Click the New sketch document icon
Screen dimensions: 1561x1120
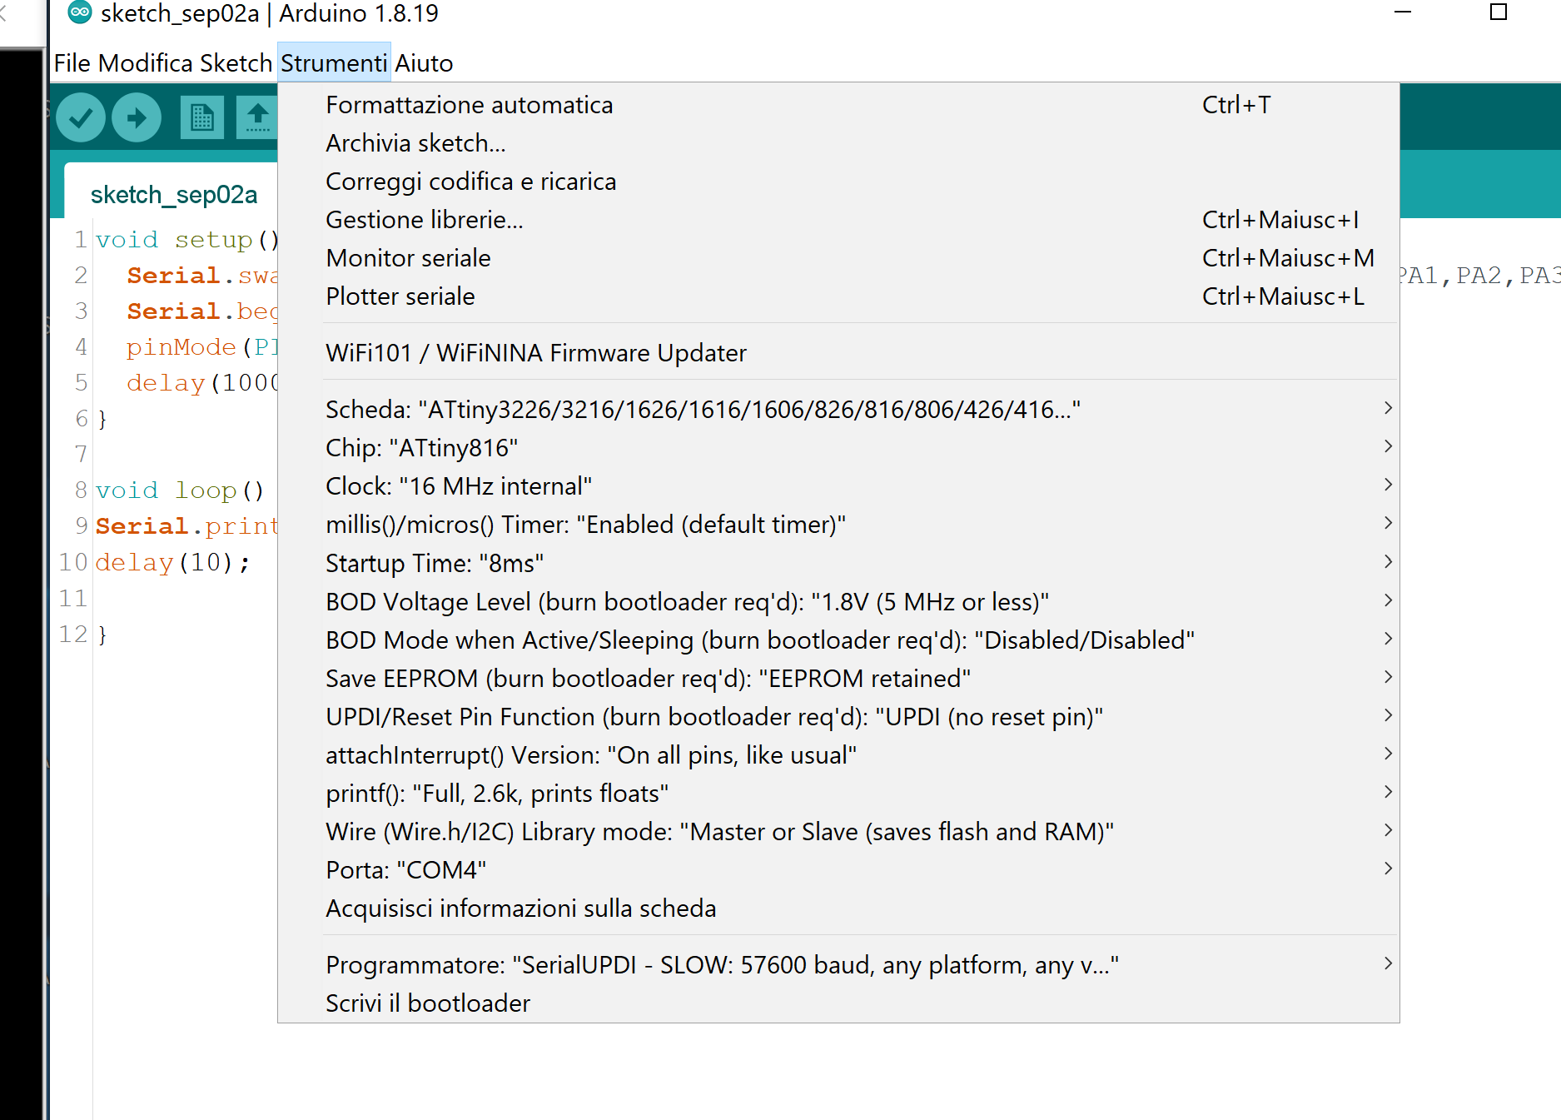click(x=201, y=117)
